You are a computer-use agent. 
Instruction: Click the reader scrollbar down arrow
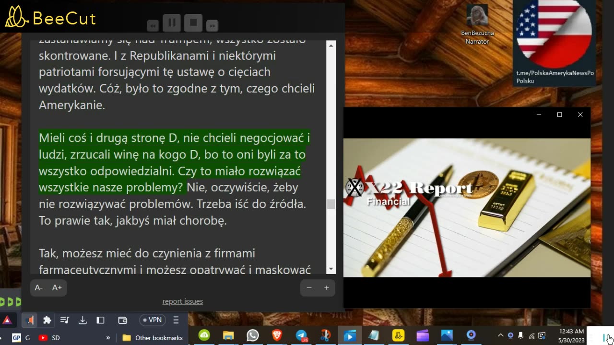coord(331,269)
